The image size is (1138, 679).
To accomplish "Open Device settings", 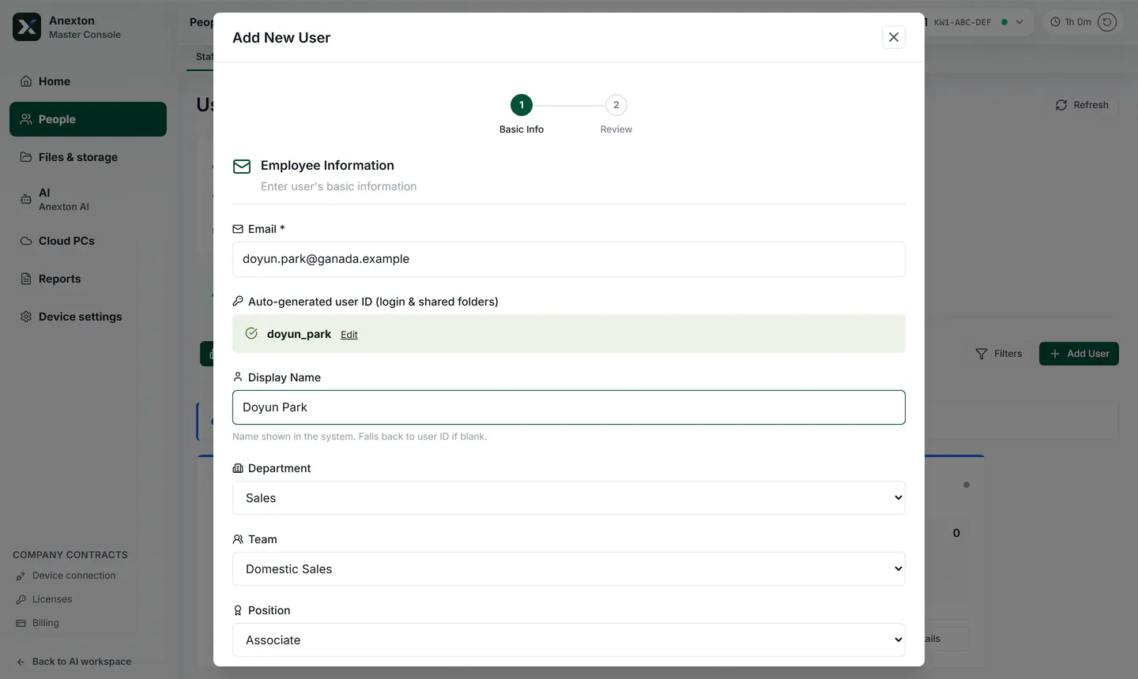I will [88, 317].
